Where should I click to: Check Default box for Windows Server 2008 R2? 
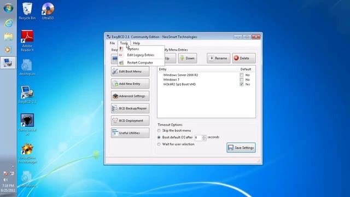click(242, 75)
